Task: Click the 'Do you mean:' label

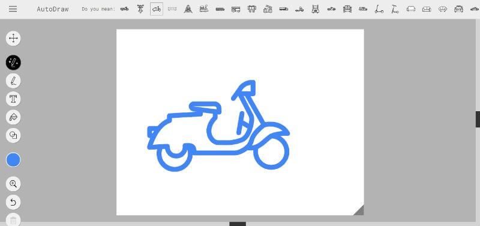Action: tap(98, 9)
